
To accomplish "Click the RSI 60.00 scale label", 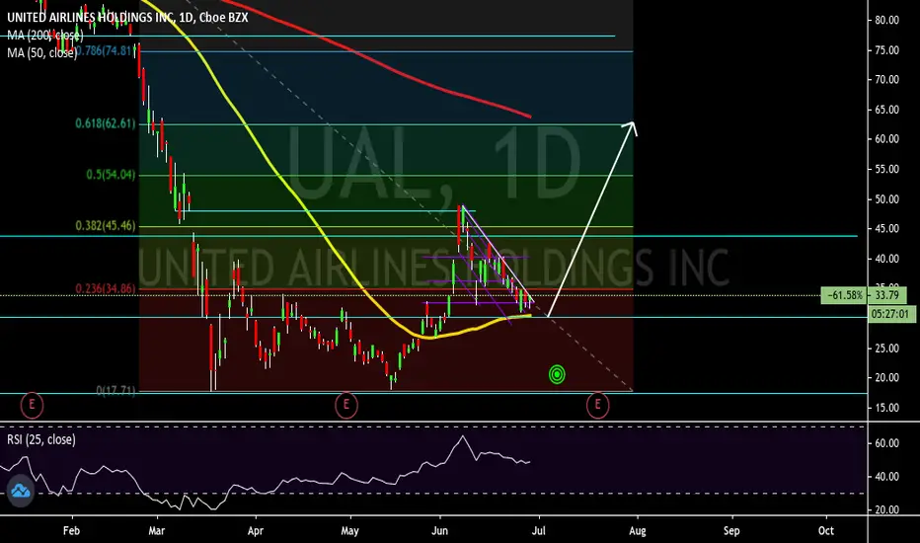I will [886, 443].
